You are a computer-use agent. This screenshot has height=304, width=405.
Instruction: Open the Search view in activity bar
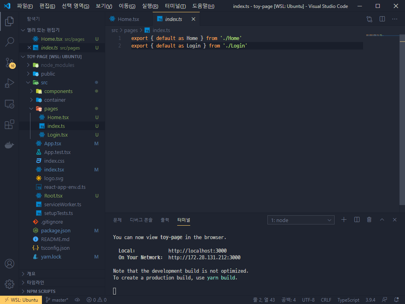pos(9,42)
